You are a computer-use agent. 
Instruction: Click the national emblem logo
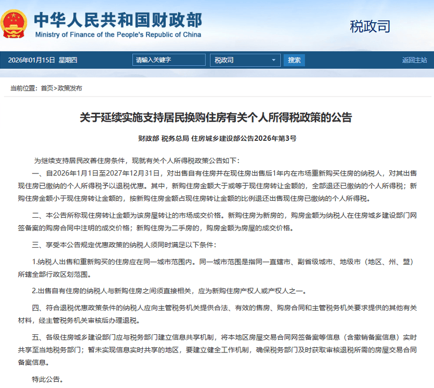15,23
